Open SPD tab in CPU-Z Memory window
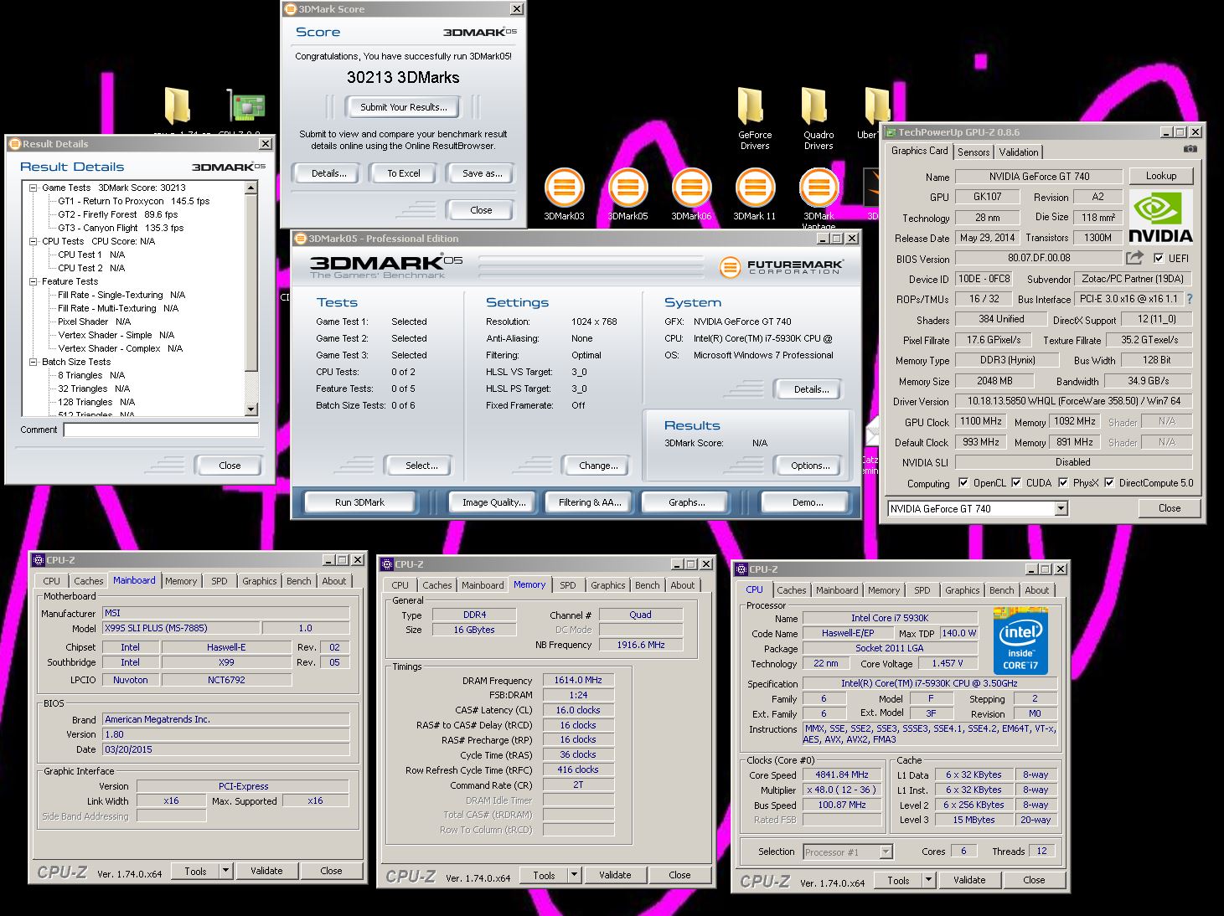 (x=568, y=585)
